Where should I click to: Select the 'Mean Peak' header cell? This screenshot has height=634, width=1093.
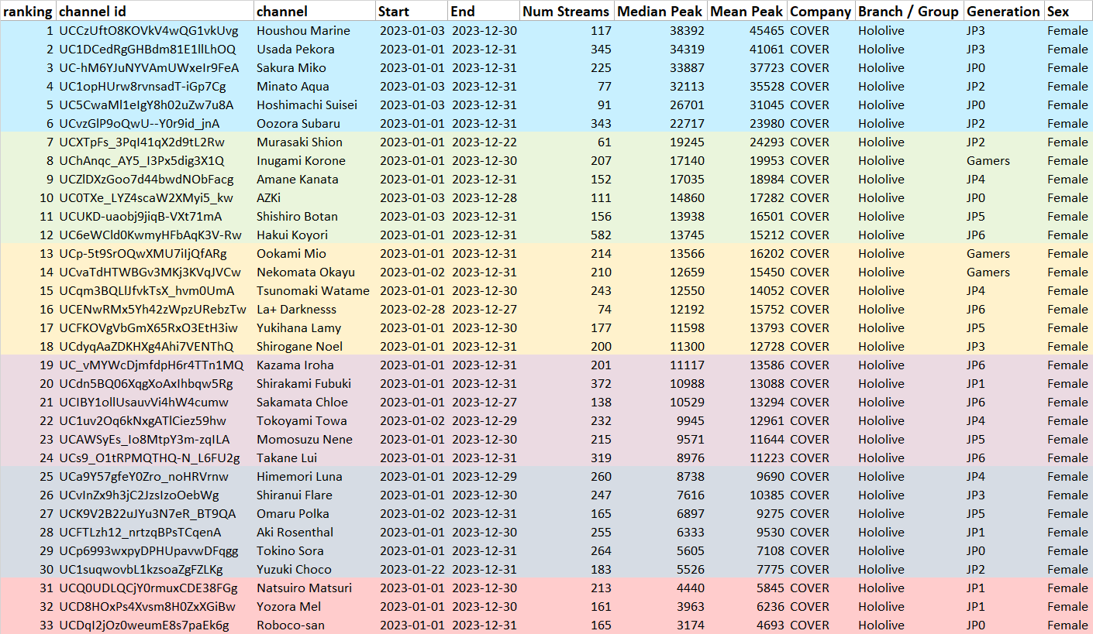[747, 11]
